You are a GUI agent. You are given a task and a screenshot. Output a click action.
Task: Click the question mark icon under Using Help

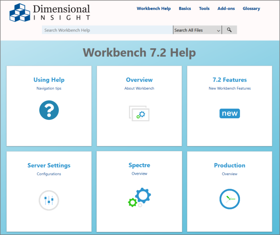click(49, 110)
